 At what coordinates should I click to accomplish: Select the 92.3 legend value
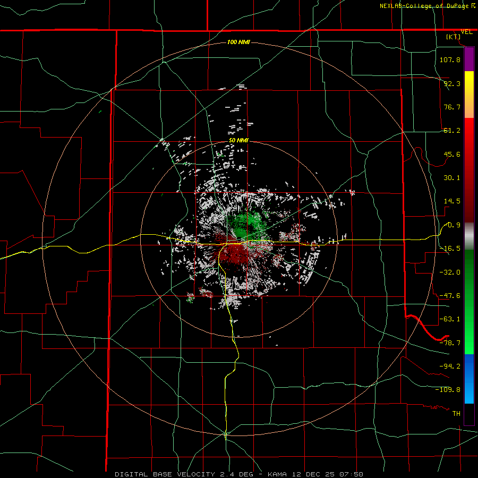coord(452,83)
